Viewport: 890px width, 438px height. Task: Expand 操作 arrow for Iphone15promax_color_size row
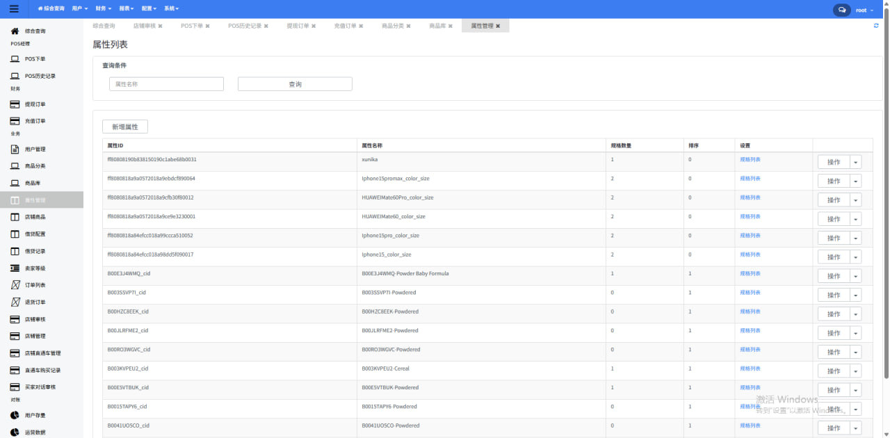pyautogui.click(x=856, y=181)
